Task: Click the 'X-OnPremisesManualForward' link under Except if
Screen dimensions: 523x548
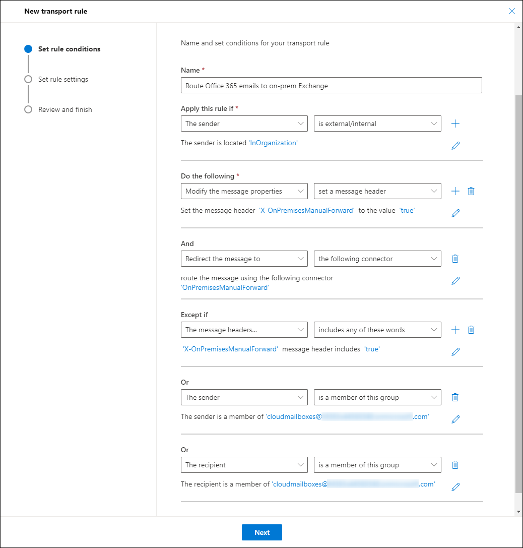Action: [x=230, y=349]
